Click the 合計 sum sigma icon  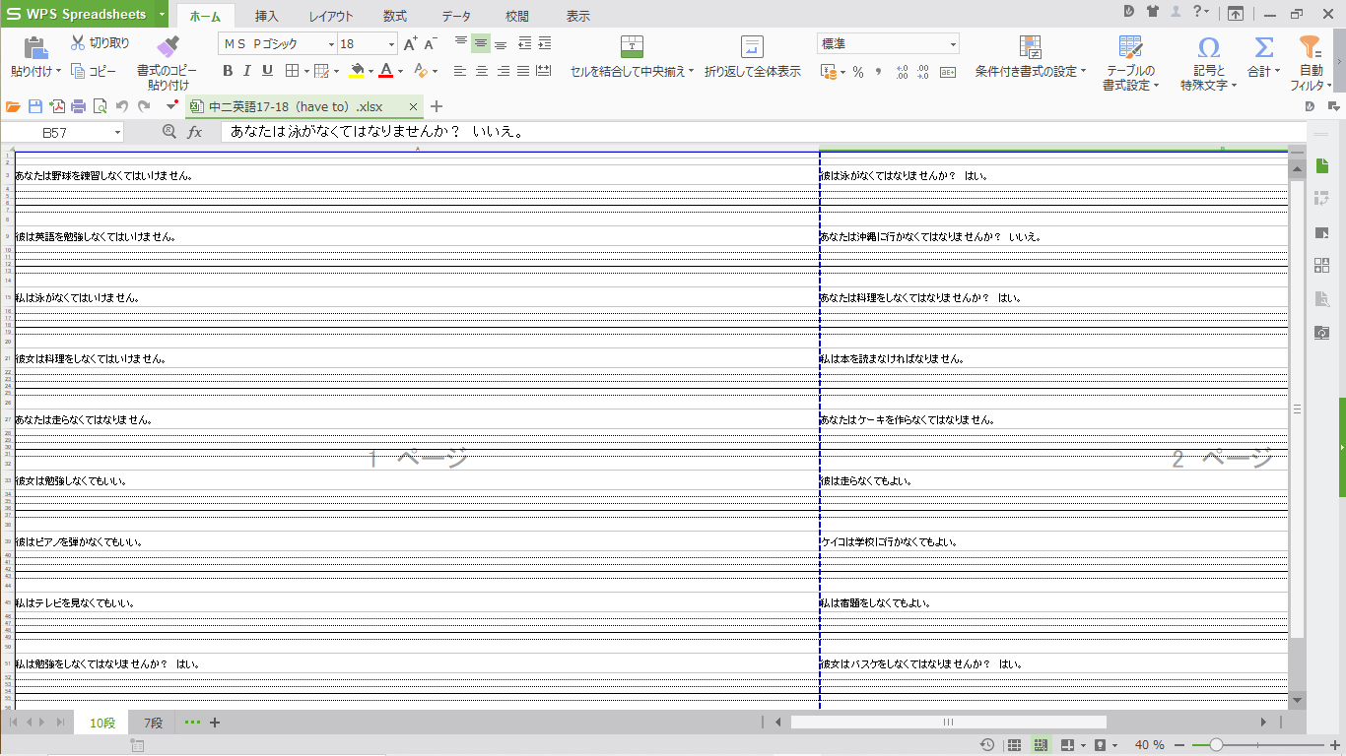tap(1264, 47)
